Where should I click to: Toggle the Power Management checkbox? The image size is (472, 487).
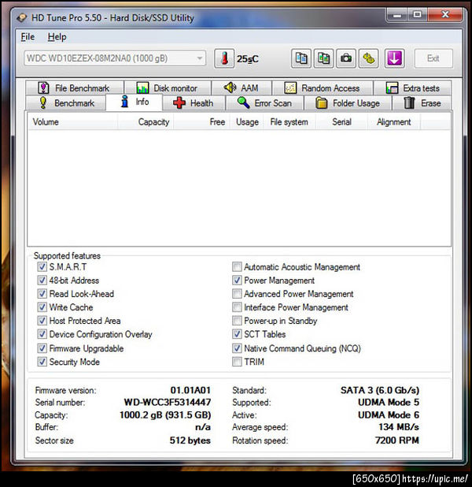[x=237, y=281]
